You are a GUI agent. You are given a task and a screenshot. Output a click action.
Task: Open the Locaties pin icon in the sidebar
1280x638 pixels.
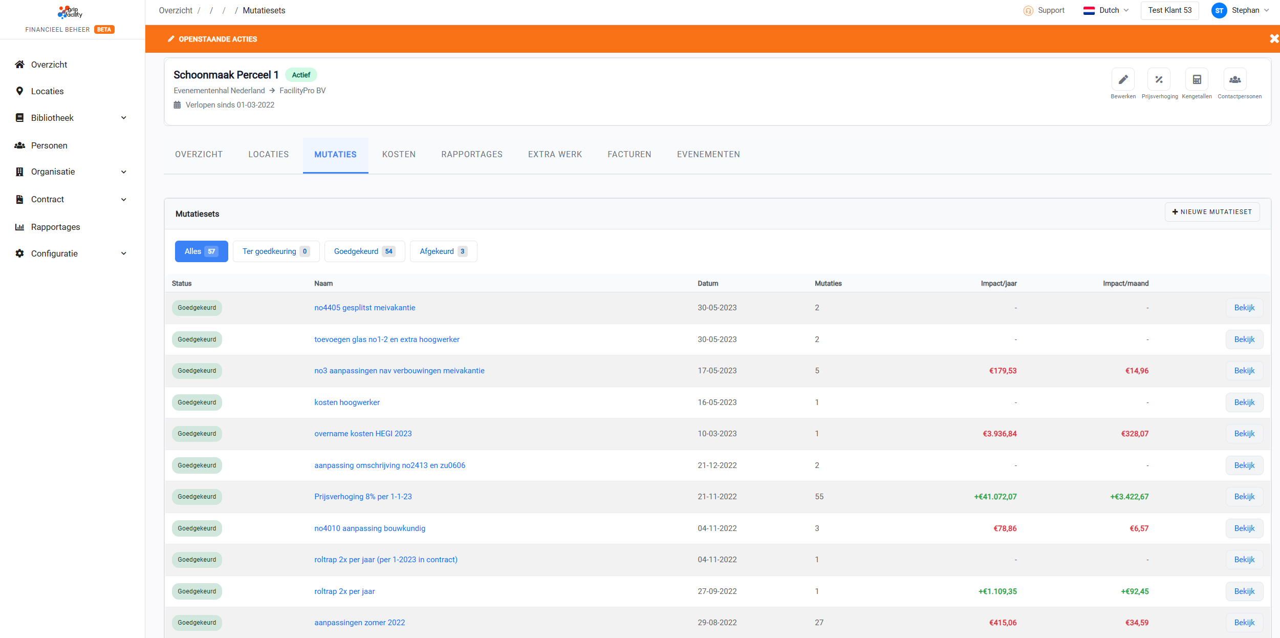point(19,91)
